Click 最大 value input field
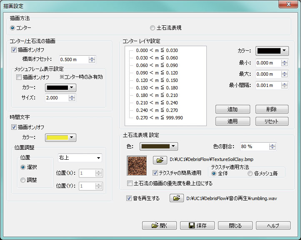Image resolution: width=301 pixels, height=240 pixels. [268, 74]
